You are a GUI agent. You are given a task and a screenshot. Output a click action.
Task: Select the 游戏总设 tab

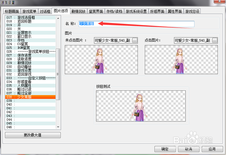192,11
